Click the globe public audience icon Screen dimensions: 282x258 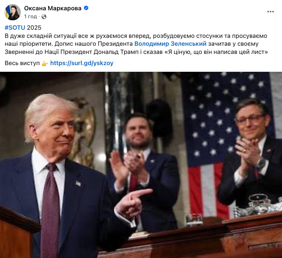(x=44, y=17)
